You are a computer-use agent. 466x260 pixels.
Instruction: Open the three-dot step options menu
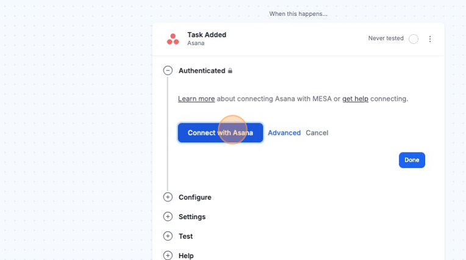[430, 39]
